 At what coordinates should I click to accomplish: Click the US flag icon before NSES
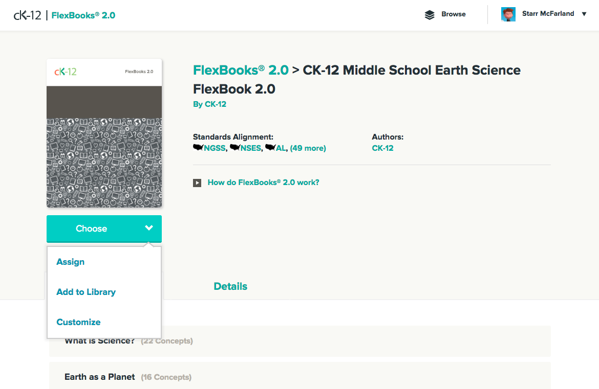(236, 148)
